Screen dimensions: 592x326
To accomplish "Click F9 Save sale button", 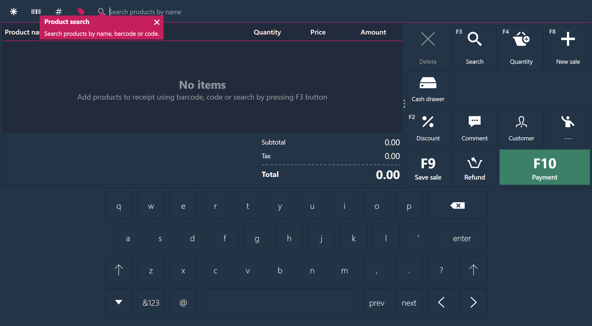I will [x=428, y=167].
